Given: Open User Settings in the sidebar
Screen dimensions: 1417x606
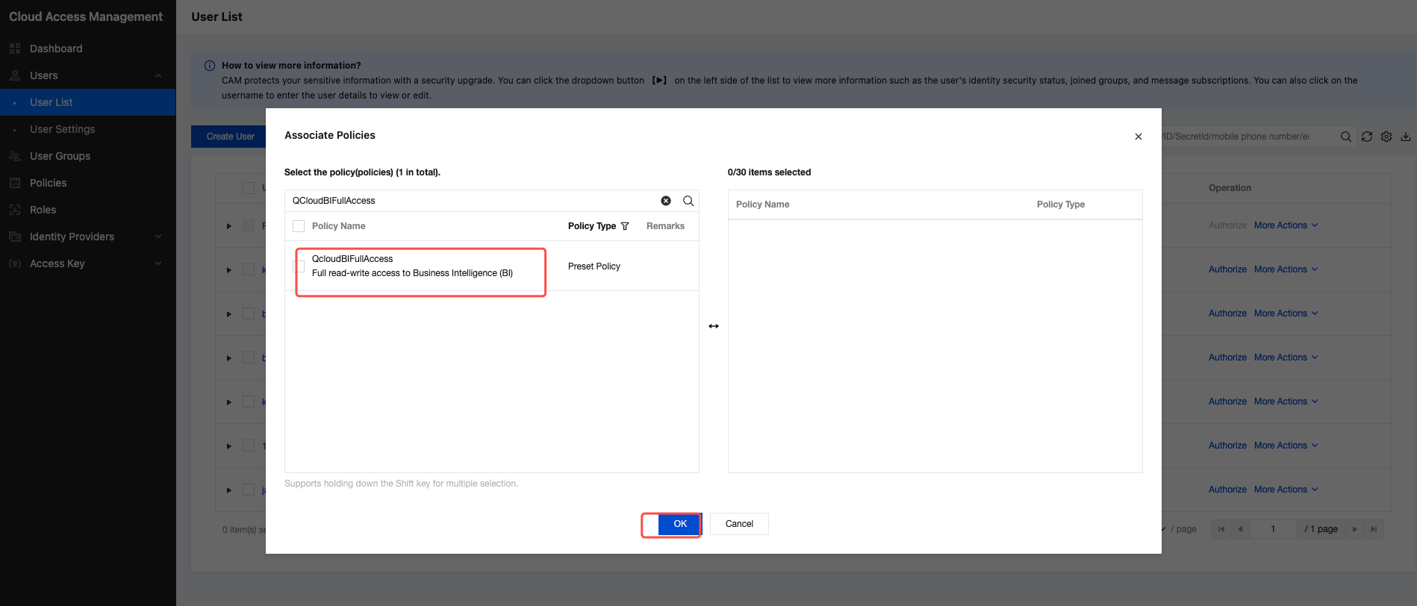Looking at the screenshot, I should (x=88, y=129).
